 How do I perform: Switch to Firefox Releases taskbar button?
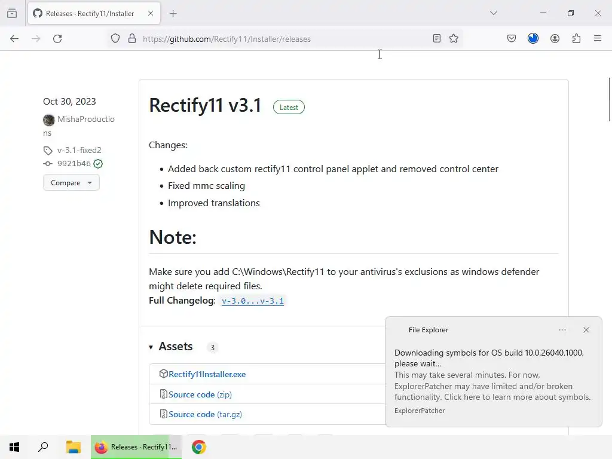tap(136, 447)
